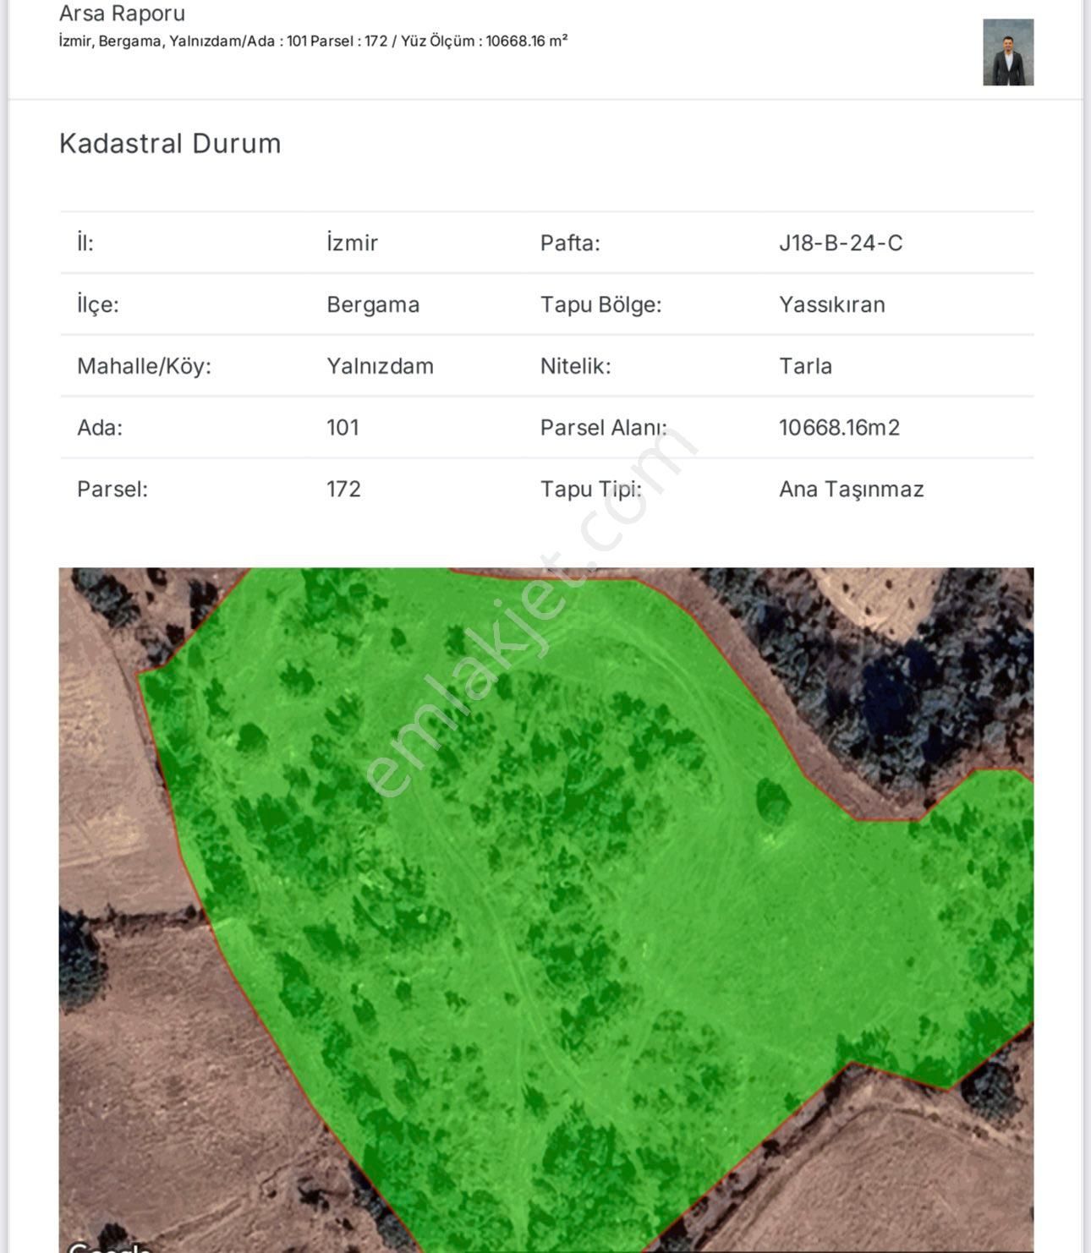Select the Parsel value '172'
This screenshot has width=1091, height=1253.
point(343,489)
